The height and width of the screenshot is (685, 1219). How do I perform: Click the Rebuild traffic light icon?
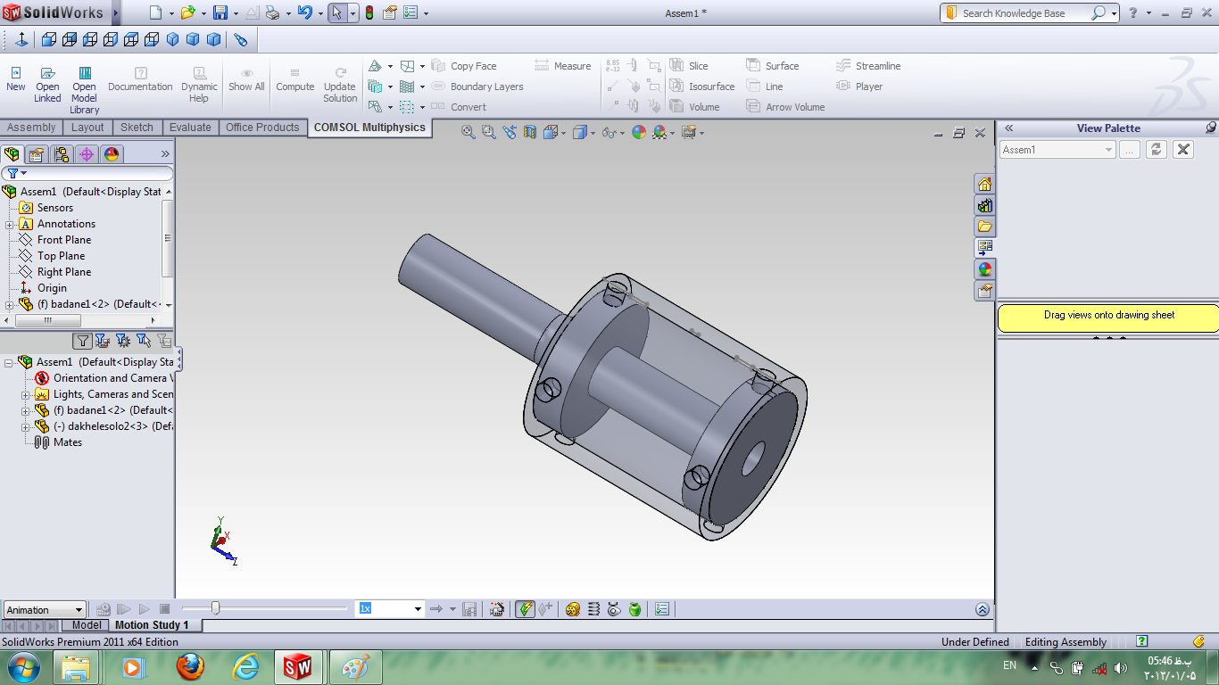[369, 13]
